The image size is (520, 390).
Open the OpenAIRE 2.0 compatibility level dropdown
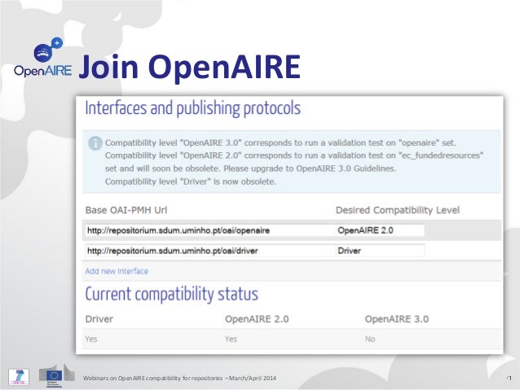point(380,230)
